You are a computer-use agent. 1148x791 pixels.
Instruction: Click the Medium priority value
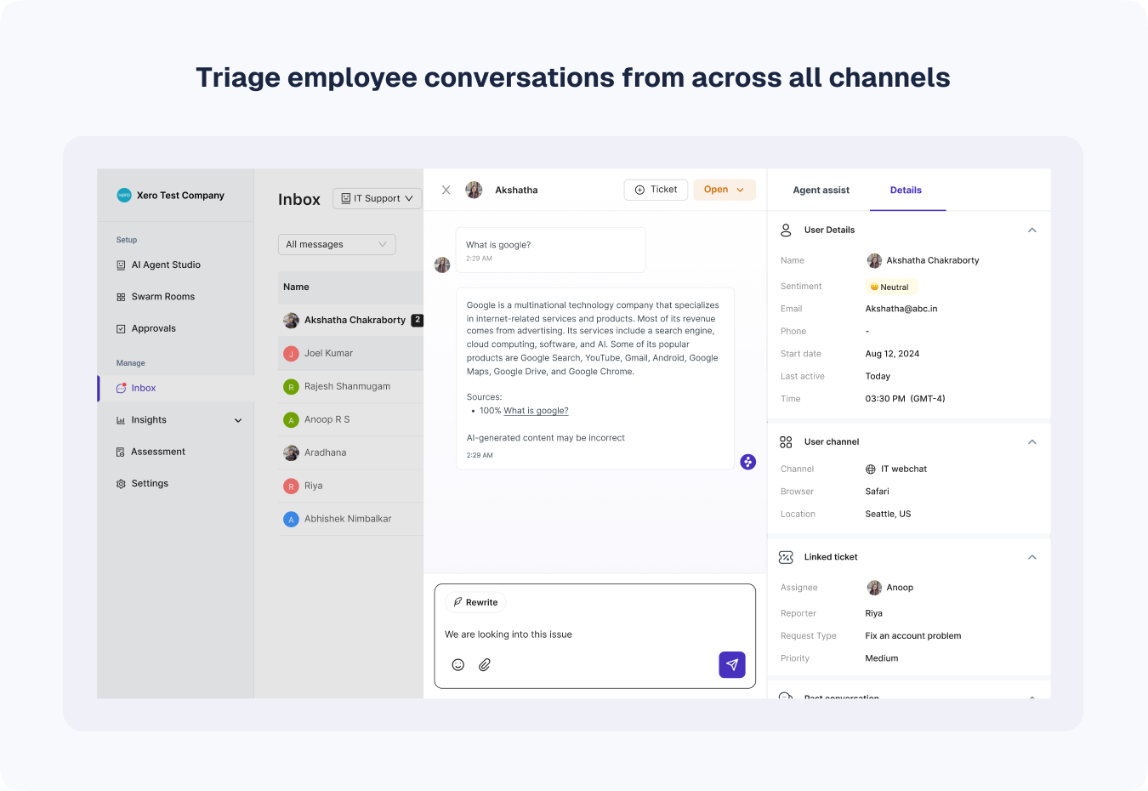click(882, 658)
